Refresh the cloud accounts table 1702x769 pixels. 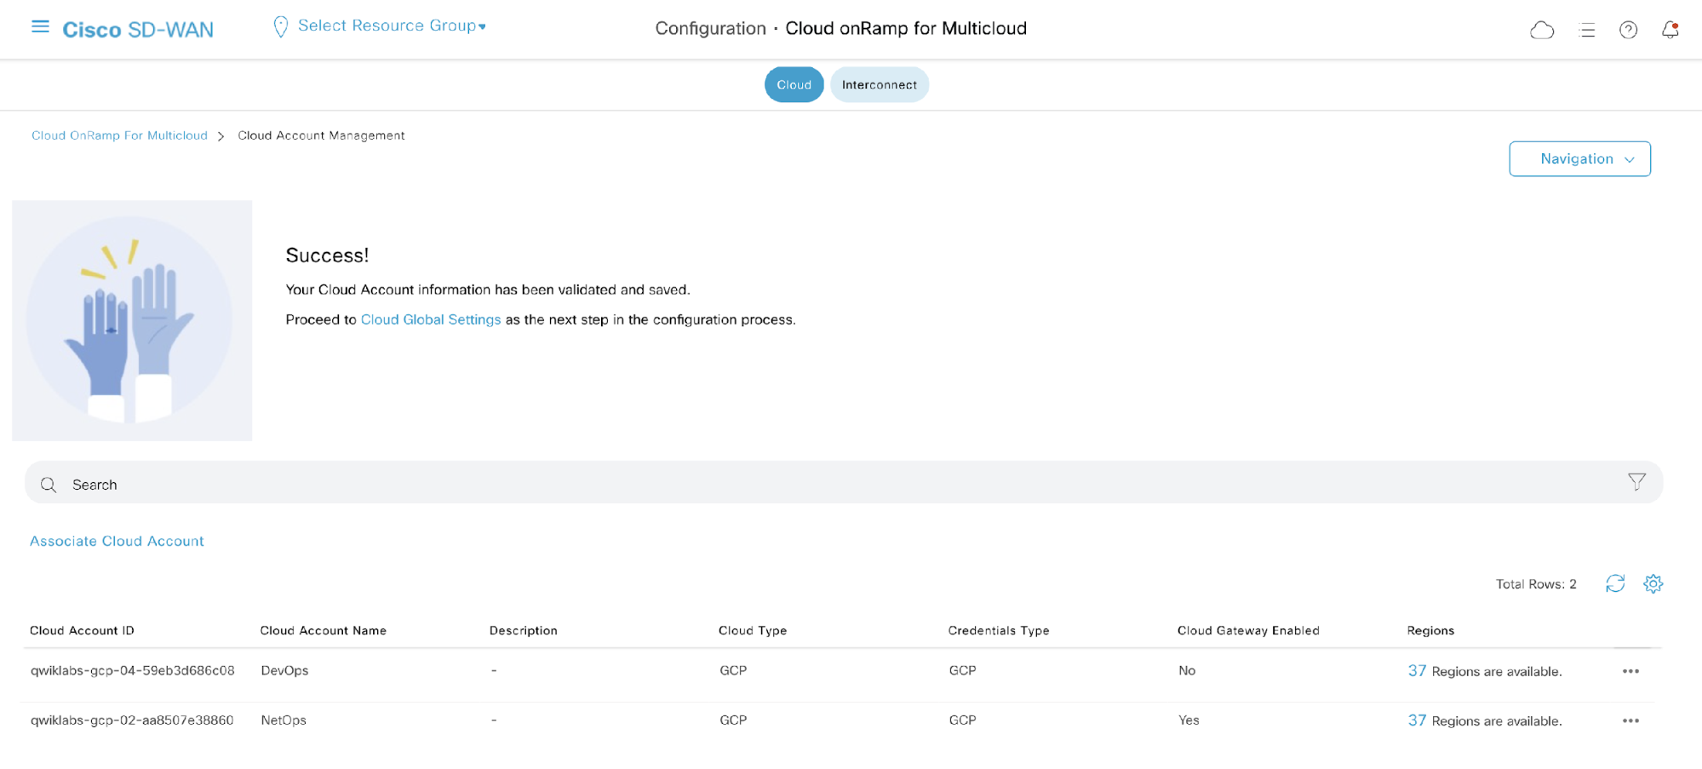tap(1615, 583)
